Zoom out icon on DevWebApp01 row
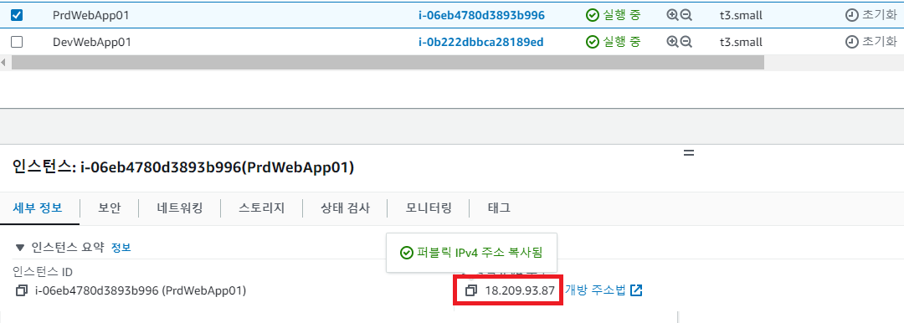This screenshot has width=904, height=323. point(686,42)
